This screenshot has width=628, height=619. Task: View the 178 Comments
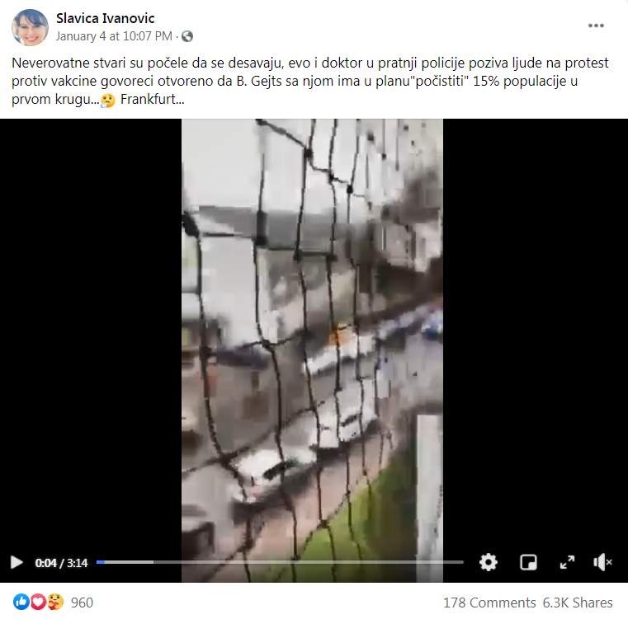tap(489, 603)
